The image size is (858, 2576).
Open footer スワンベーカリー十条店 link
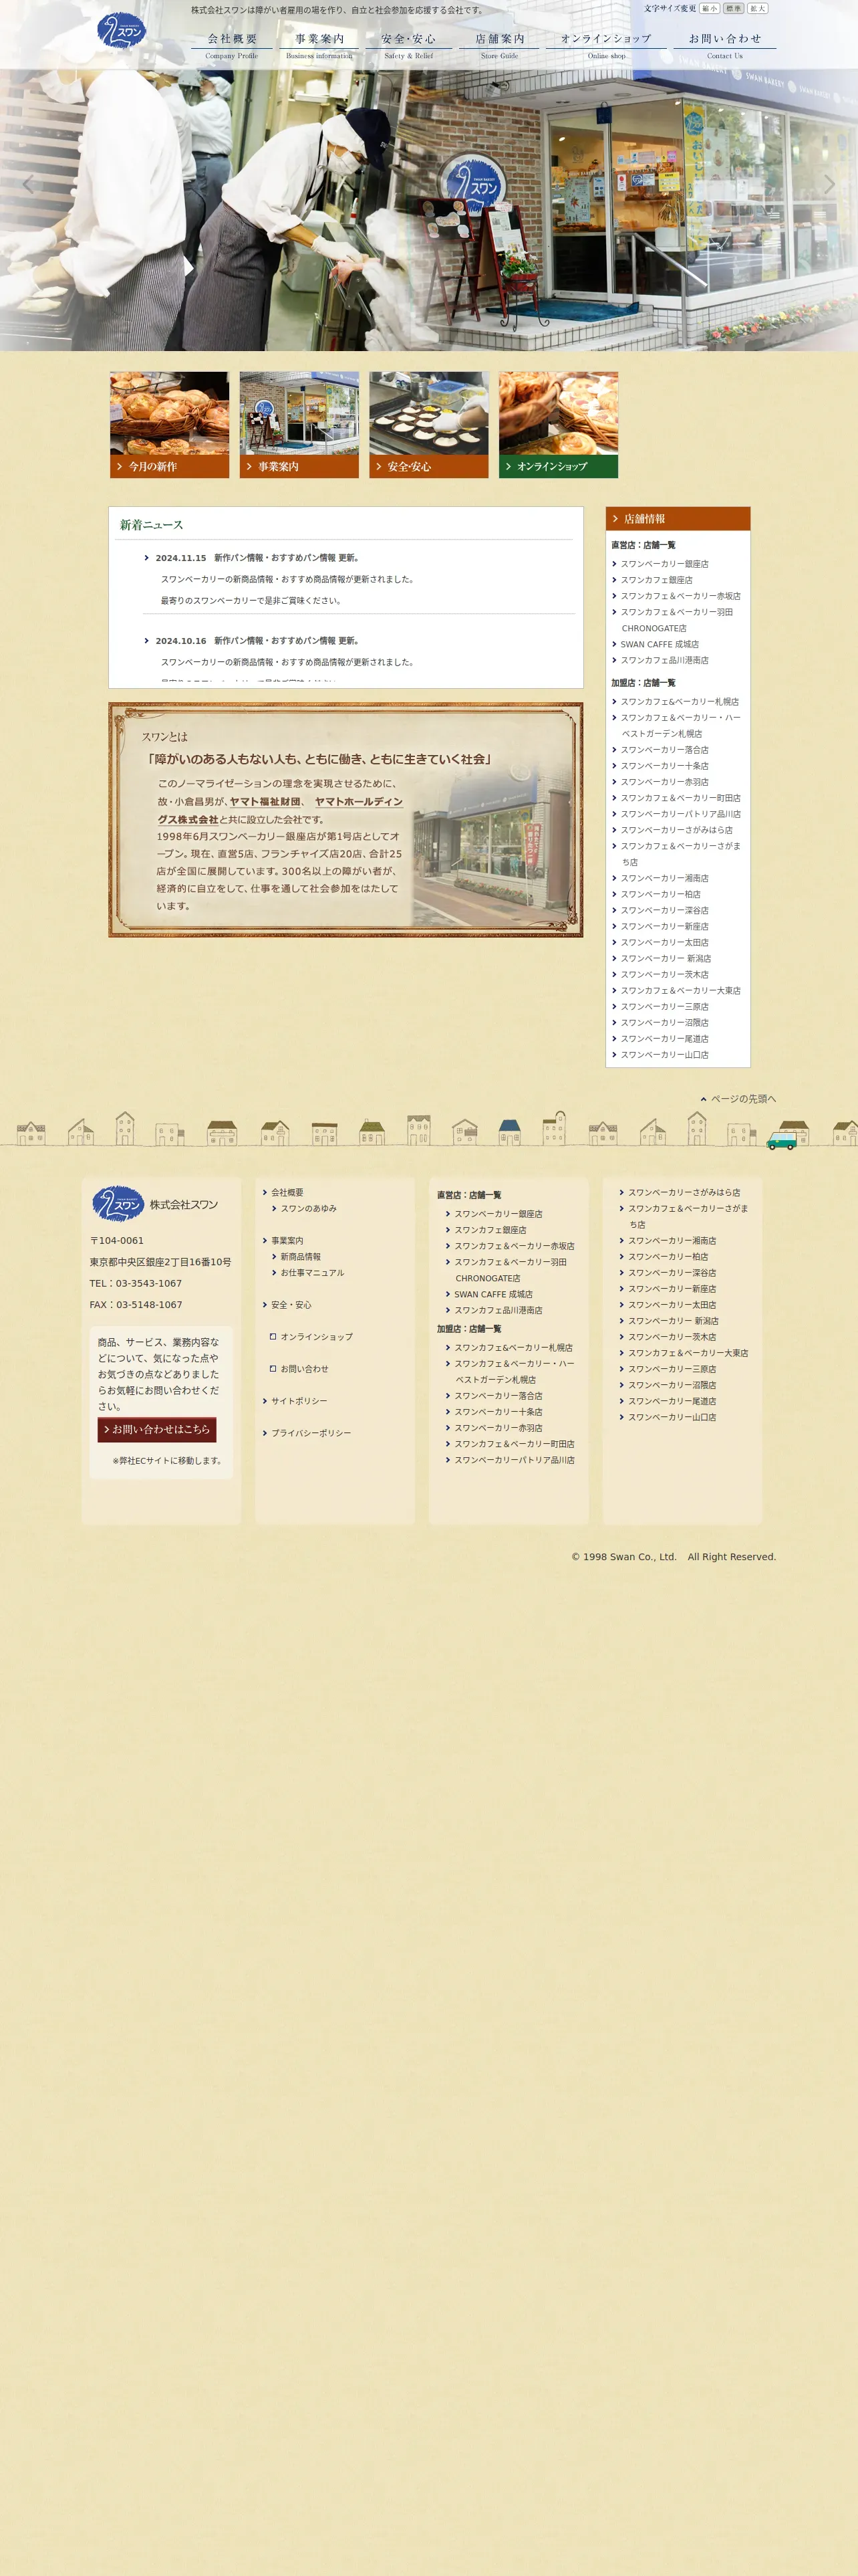click(x=498, y=1412)
